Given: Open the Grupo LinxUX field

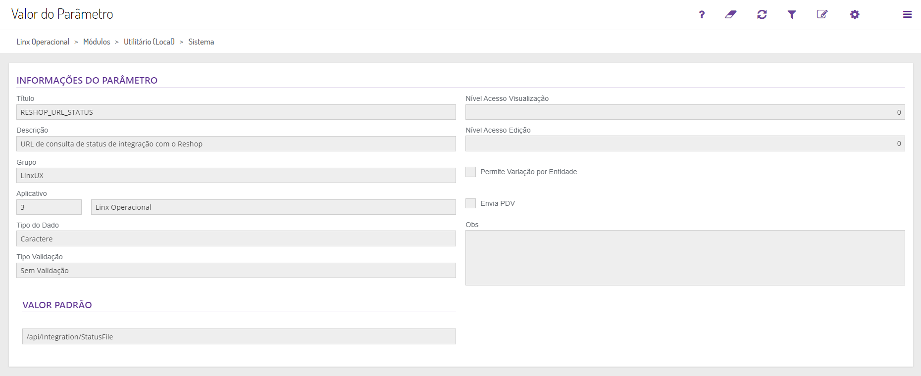Looking at the screenshot, I should point(236,176).
